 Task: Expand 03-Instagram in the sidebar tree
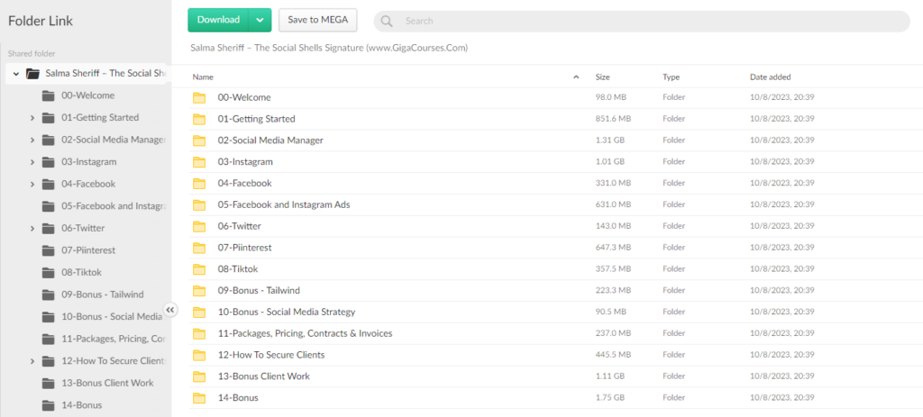coord(32,162)
